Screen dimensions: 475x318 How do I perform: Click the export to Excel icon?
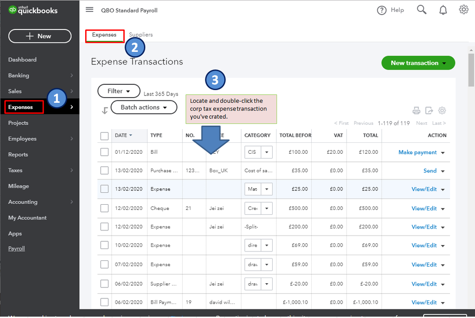click(x=429, y=110)
